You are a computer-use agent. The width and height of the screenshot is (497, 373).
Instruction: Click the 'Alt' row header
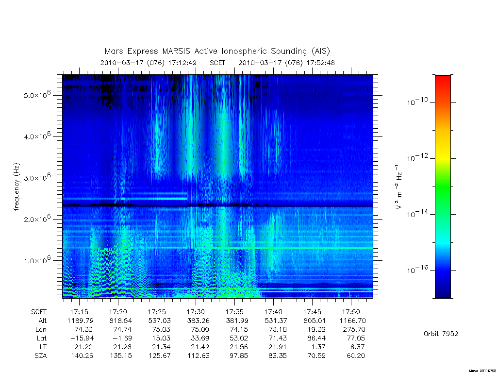coord(42,321)
